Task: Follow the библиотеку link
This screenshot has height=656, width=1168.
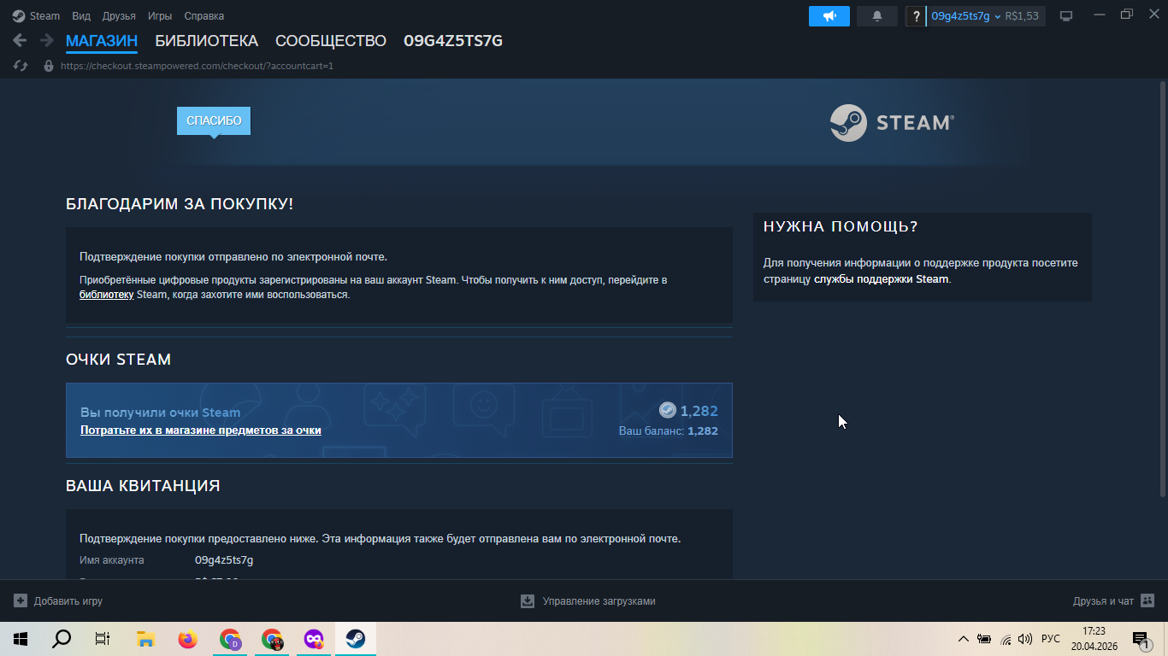Action: pos(107,295)
